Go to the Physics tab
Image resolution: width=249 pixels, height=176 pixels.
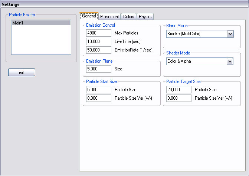[x=145, y=16]
